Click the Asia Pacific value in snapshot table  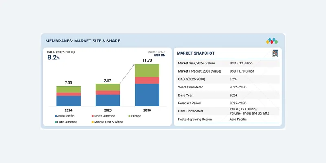tap(238, 119)
